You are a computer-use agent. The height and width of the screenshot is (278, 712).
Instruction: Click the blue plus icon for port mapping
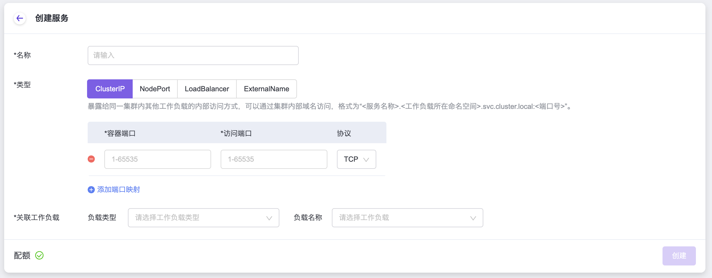pyautogui.click(x=91, y=190)
